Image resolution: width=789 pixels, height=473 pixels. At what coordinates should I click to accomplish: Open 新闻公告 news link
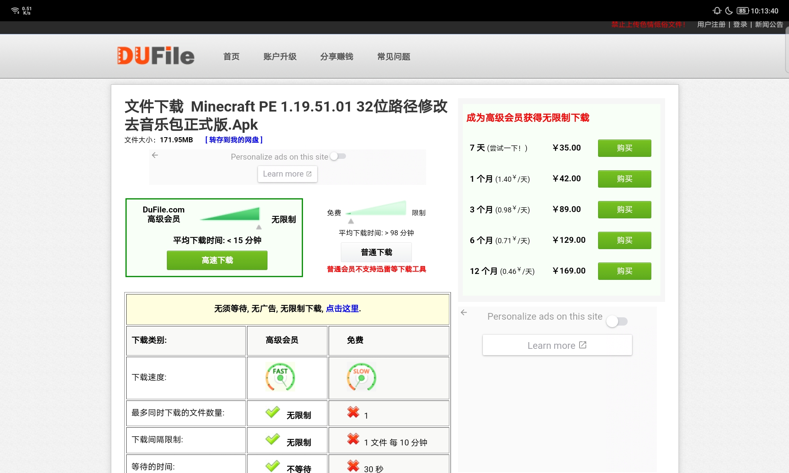(769, 24)
